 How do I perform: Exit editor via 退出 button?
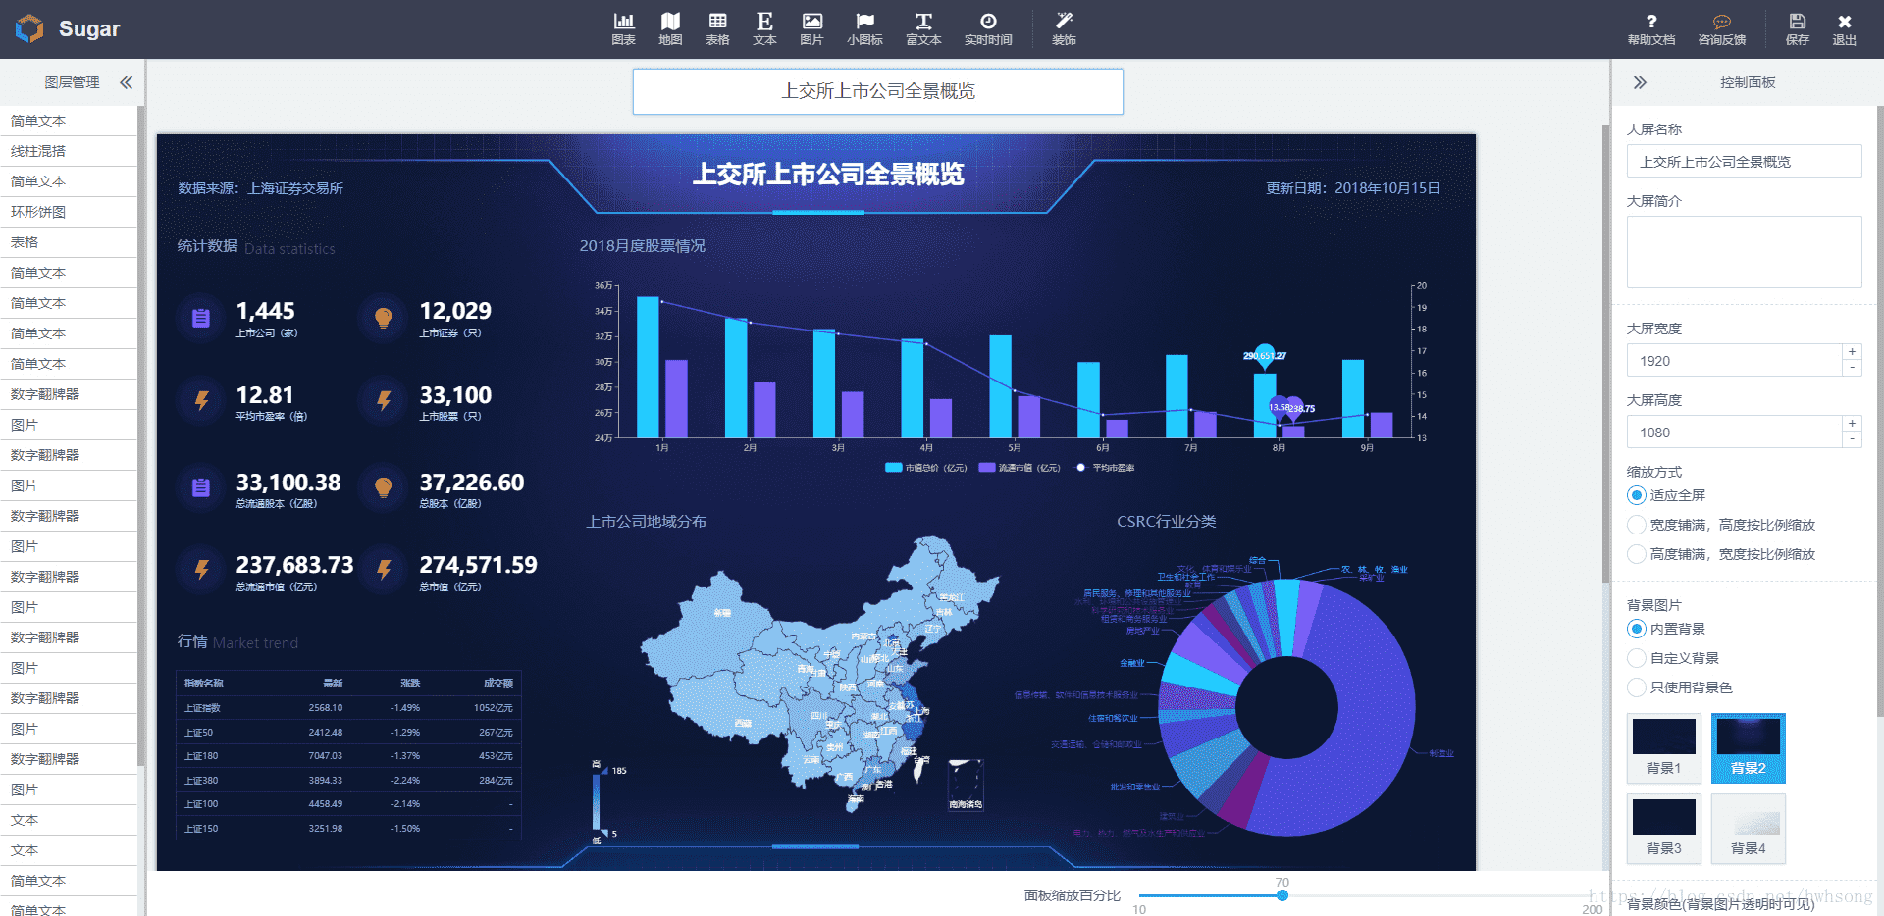click(x=1844, y=28)
